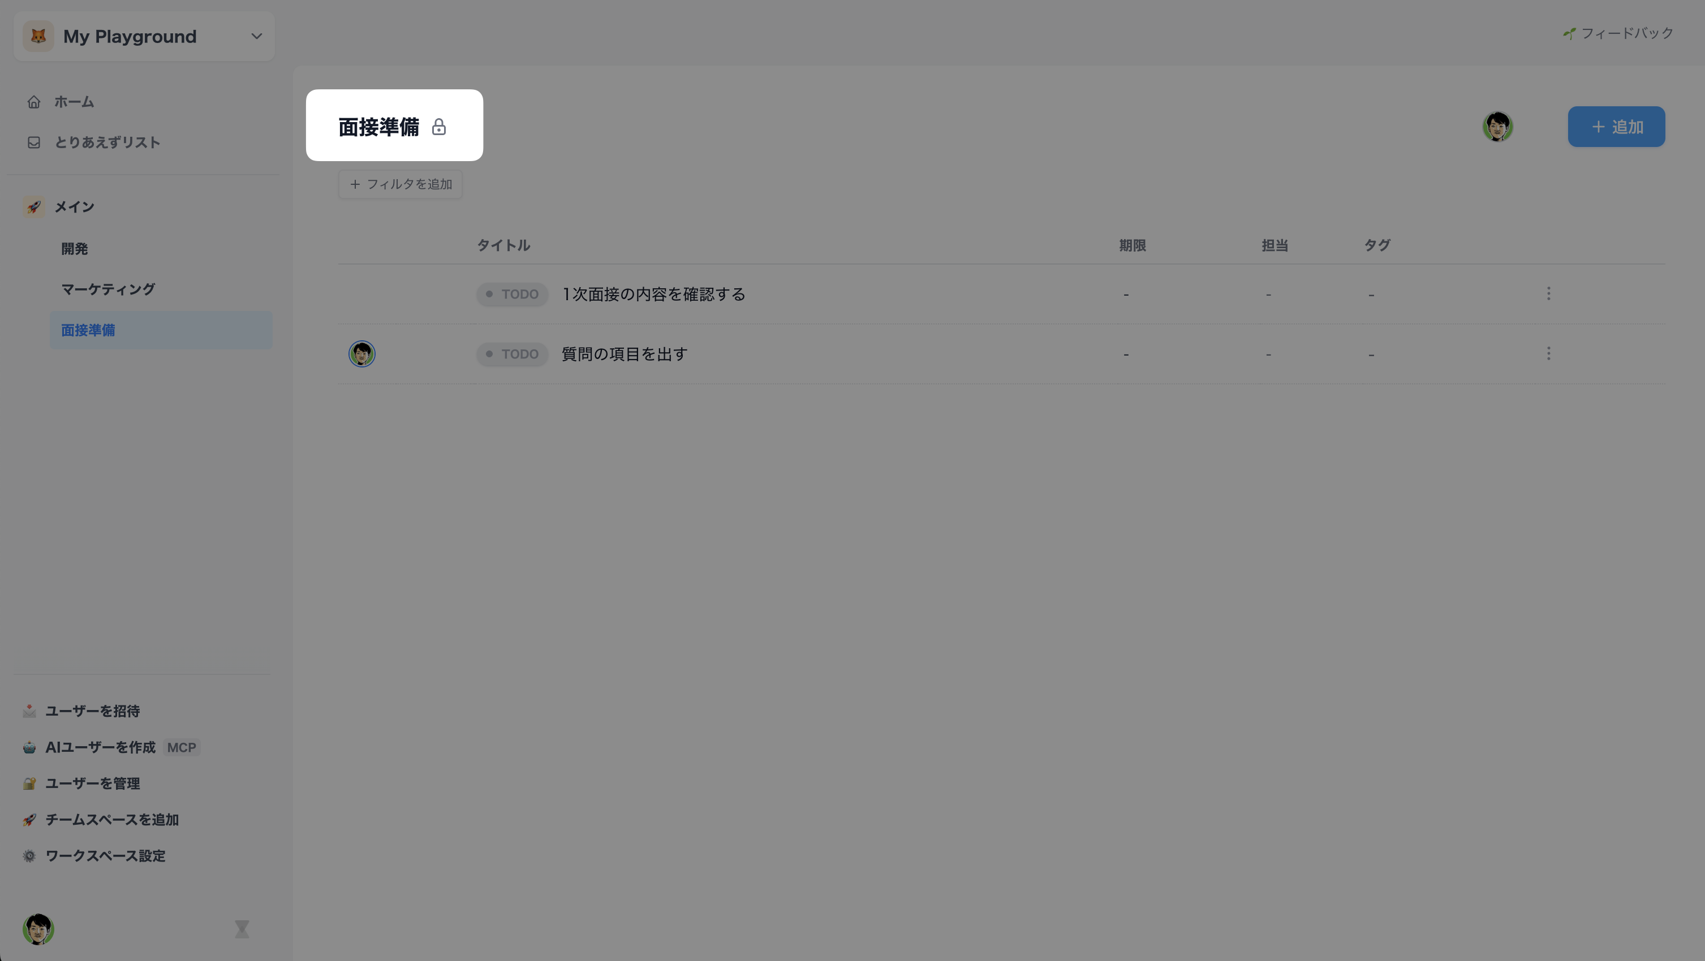Open マーケティング list in sidebar

click(x=108, y=289)
